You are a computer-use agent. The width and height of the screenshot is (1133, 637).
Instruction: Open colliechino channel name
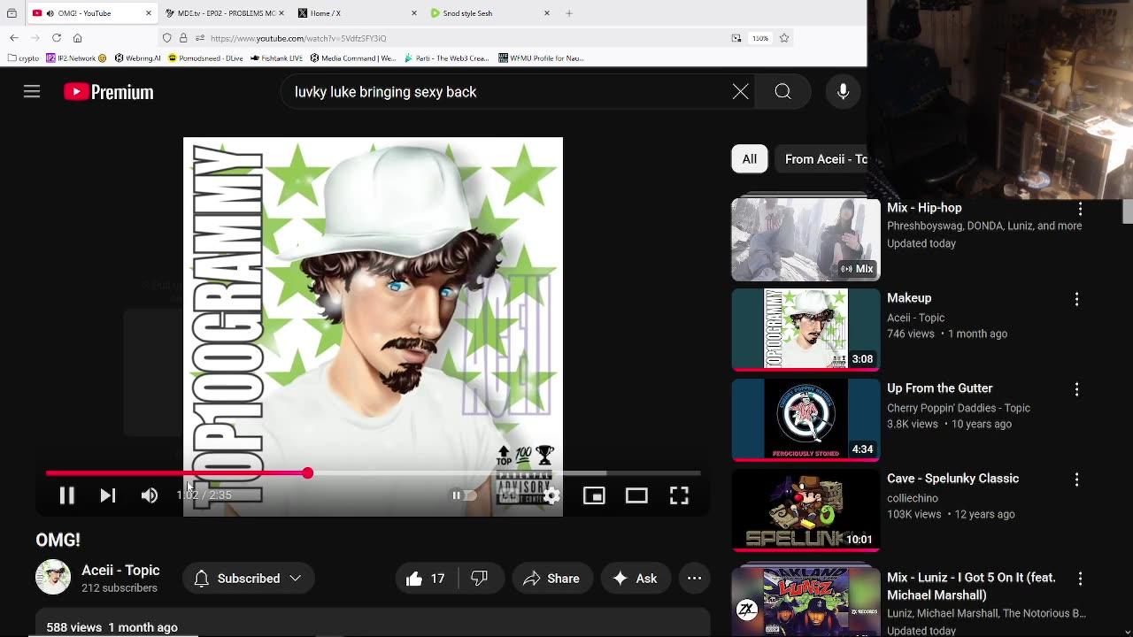tap(913, 498)
